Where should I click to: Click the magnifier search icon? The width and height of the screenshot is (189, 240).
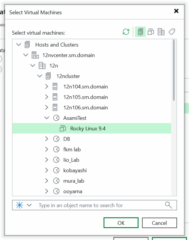(168, 205)
